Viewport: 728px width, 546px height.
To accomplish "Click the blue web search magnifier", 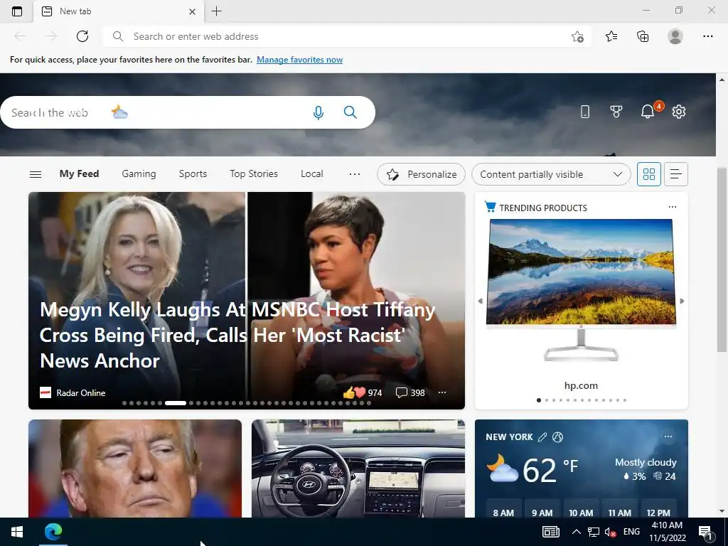I will [350, 112].
